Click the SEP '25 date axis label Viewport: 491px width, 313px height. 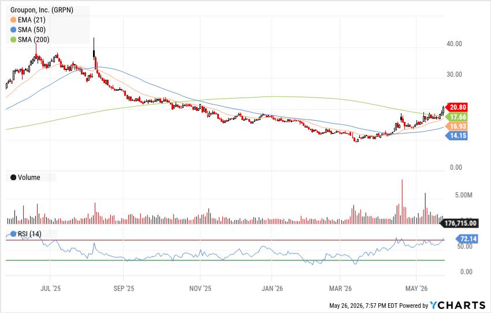coord(124,289)
